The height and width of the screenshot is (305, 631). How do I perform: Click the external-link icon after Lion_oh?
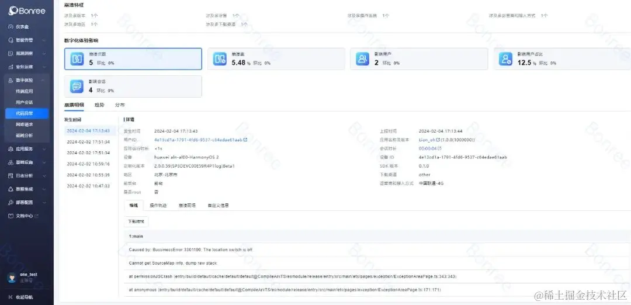click(x=438, y=140)
